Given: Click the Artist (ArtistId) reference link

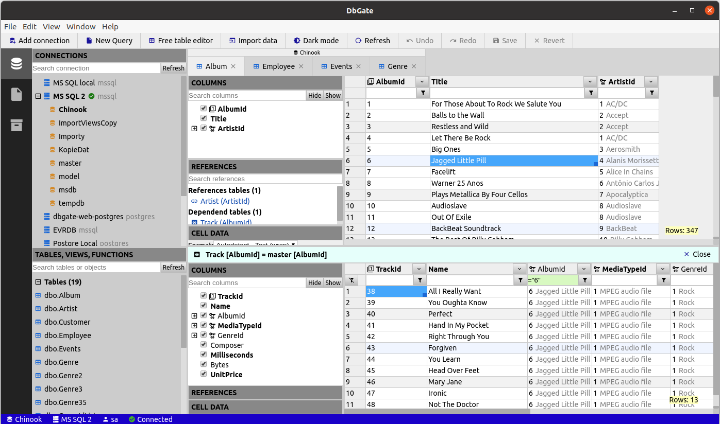Looking at the screenshot, I should click(225, 201).
